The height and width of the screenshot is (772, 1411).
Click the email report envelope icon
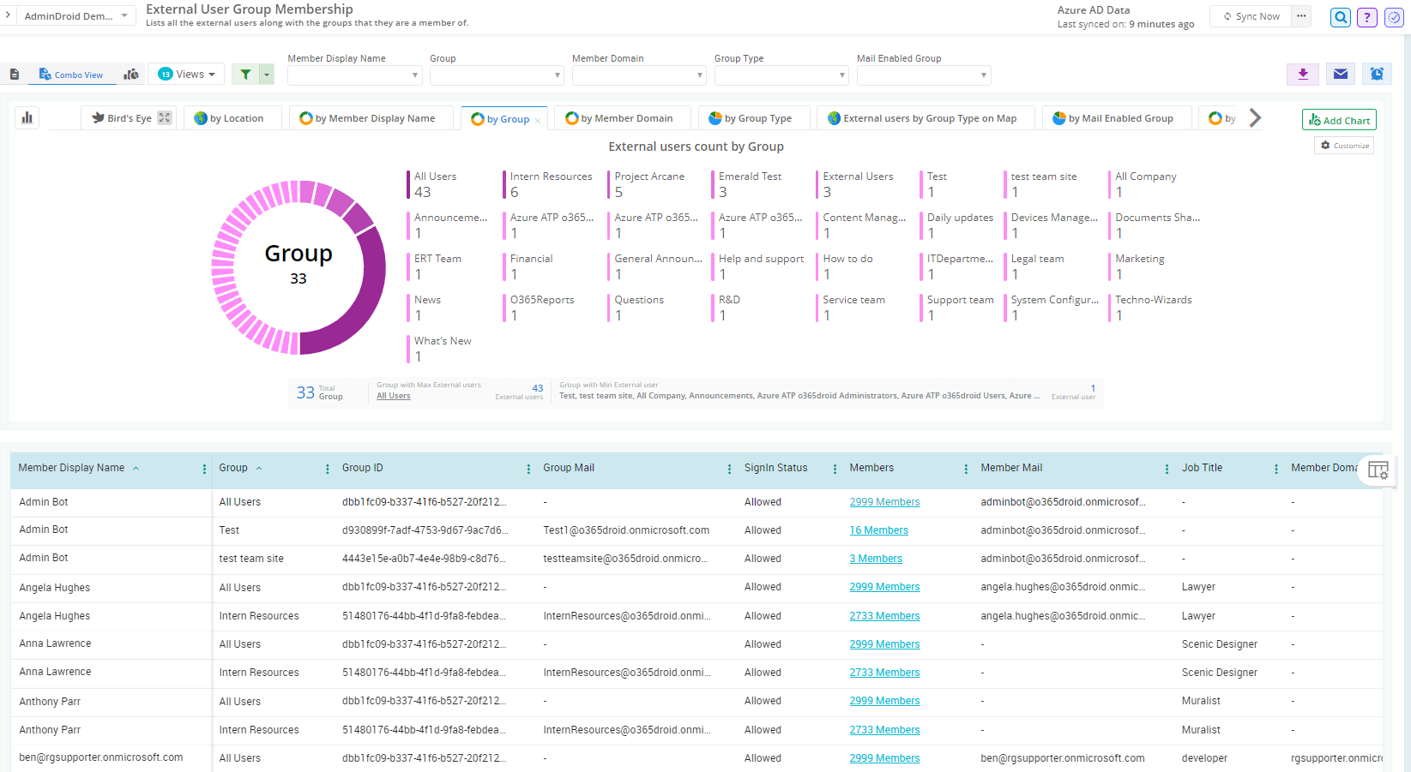coord(1340,75)
